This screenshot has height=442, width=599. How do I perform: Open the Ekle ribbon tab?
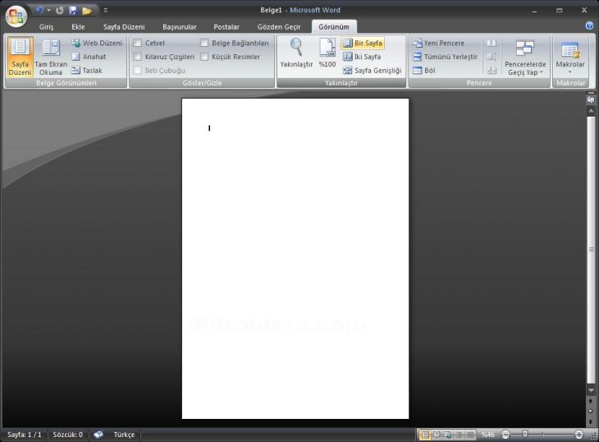(x=78, y=27)
